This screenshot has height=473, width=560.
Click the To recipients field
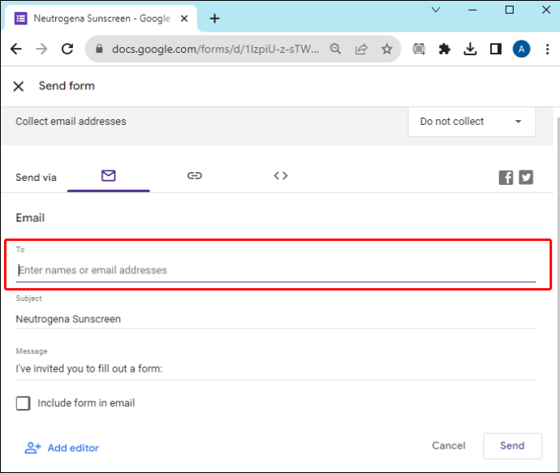[x=276, y=270]
